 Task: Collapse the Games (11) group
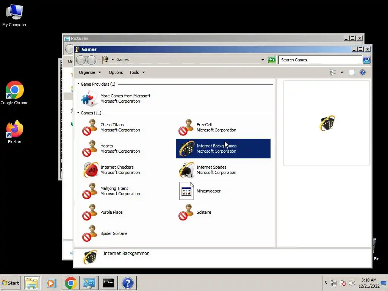click(78, 113)
